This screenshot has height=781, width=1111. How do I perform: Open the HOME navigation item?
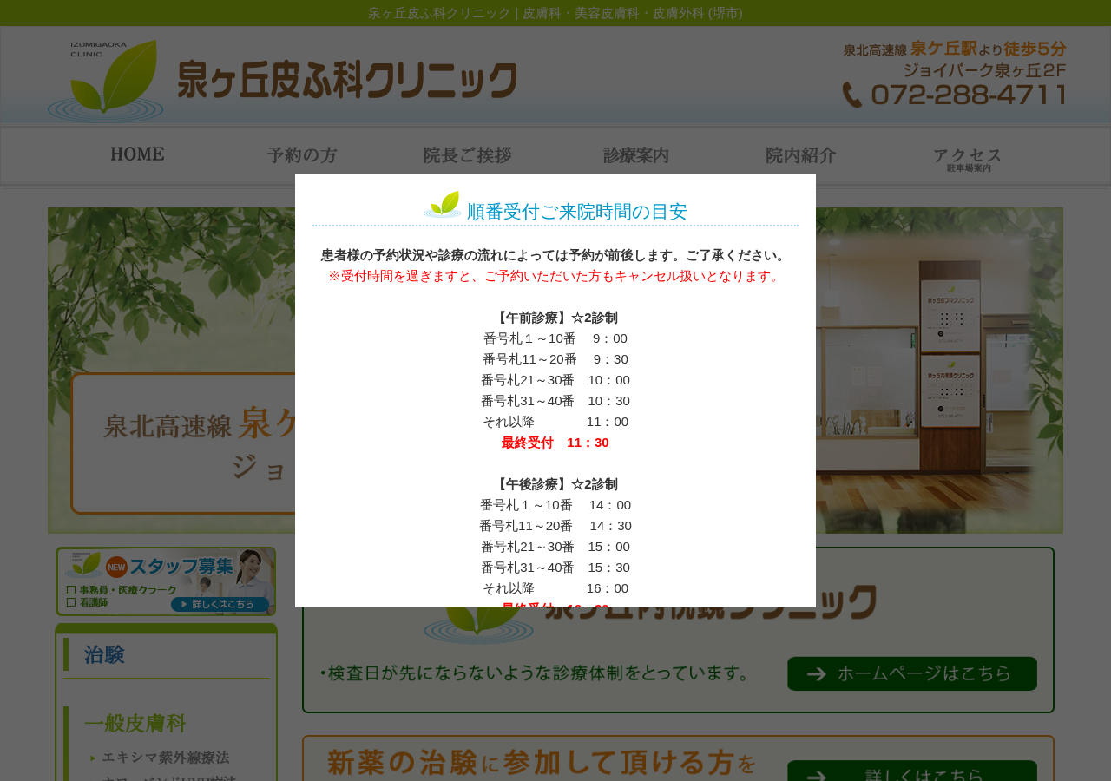137,155
